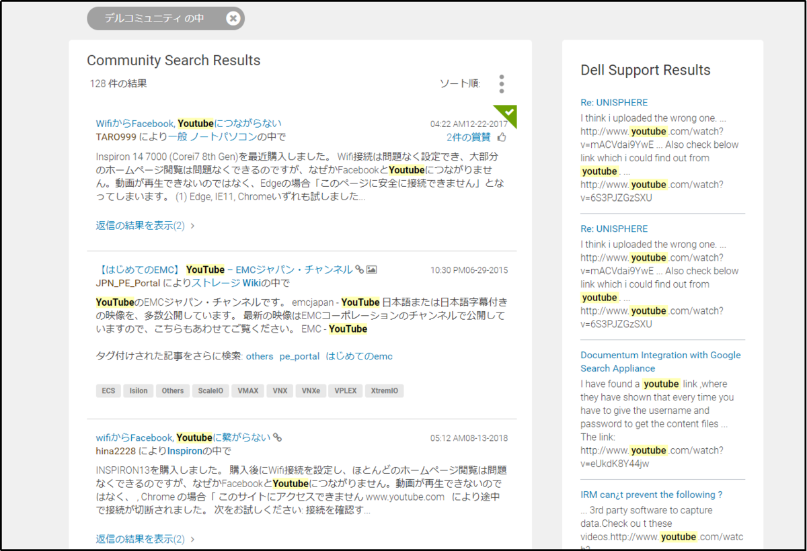Remove the デルコミュニティ の中 filter chip
807x551 pixels.
point(233,19)
